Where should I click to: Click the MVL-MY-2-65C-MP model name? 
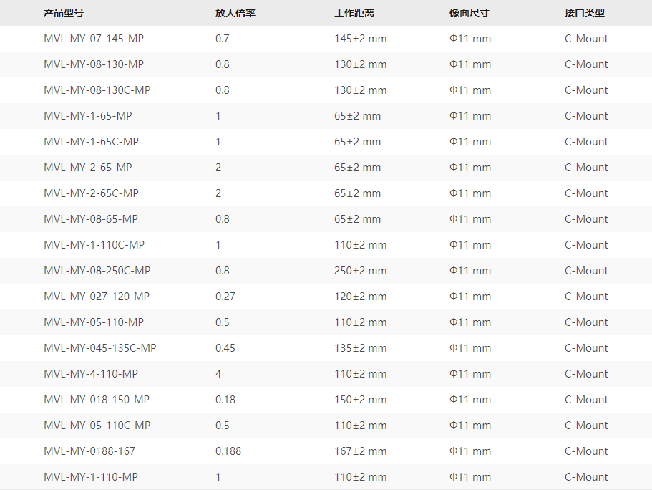[91, 193]
